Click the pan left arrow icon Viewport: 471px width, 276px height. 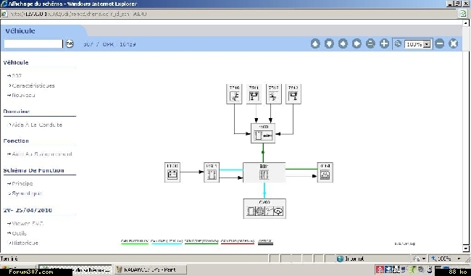(x=343, y=44)
